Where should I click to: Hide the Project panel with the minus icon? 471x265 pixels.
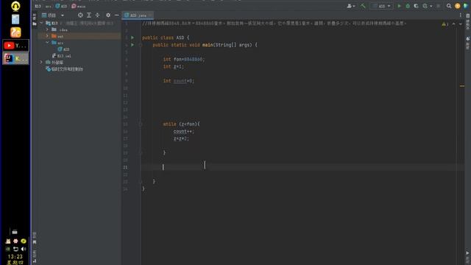pyautogui.click(x=116, y=15)
